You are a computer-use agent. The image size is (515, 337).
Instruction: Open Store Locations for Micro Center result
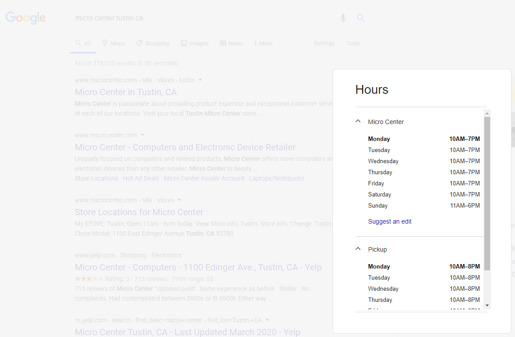139,213
